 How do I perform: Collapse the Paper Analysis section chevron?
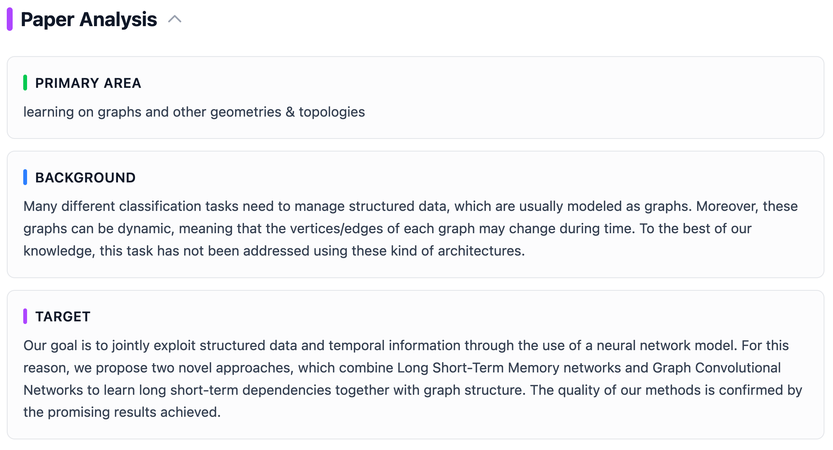pos(175,19)
